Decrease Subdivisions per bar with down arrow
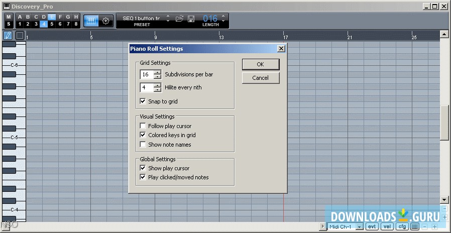Image resolution: width=451 pixels, height=233 pixels. [157, 76]
